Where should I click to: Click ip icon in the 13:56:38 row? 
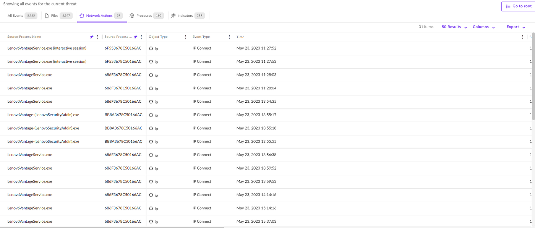point(151,155)
